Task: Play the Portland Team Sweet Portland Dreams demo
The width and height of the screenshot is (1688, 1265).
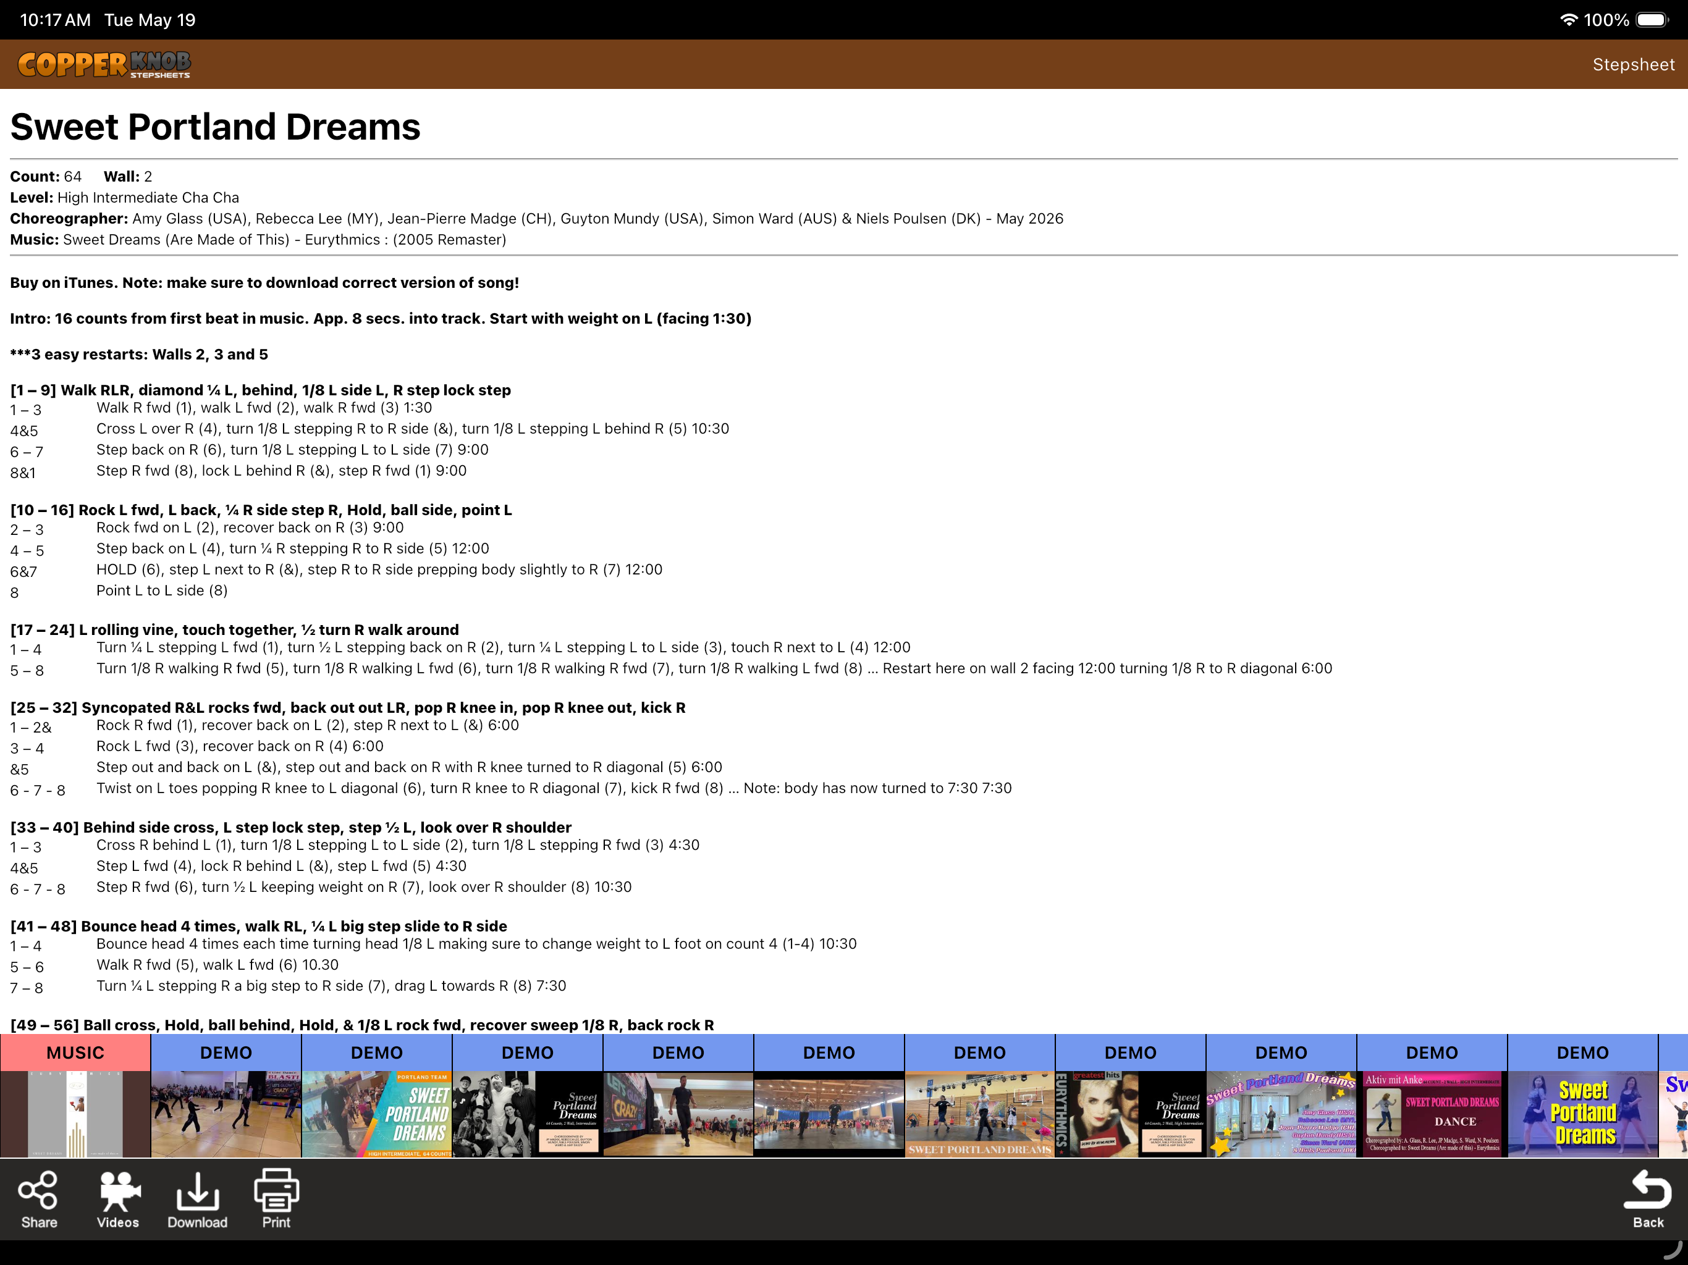Action: point(377,1115)
